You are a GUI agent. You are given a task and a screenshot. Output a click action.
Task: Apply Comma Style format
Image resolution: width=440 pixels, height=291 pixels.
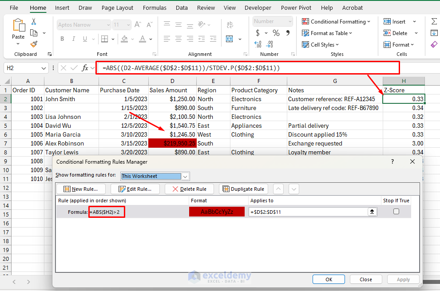[x=288, y=33]
